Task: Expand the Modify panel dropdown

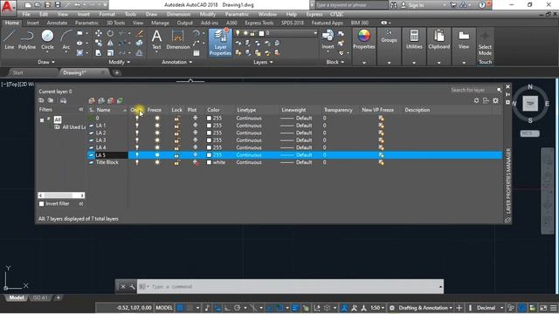Action: [x=120, y=62]
